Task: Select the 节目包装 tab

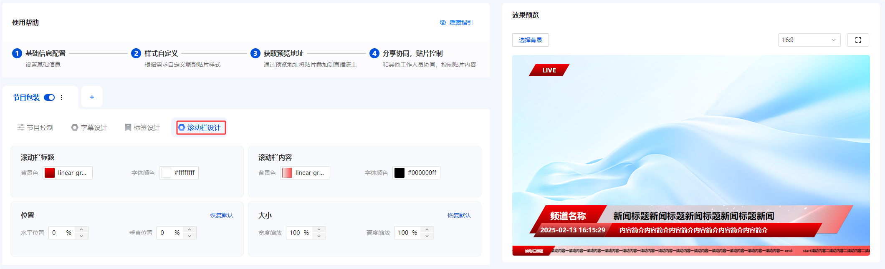Action: pos(26,97)
